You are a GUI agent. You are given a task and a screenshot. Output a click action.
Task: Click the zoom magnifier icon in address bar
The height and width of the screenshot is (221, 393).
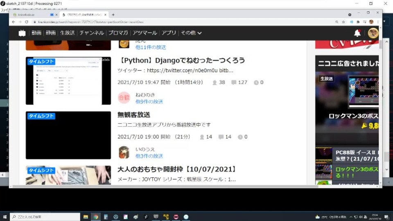pos(337,22)
